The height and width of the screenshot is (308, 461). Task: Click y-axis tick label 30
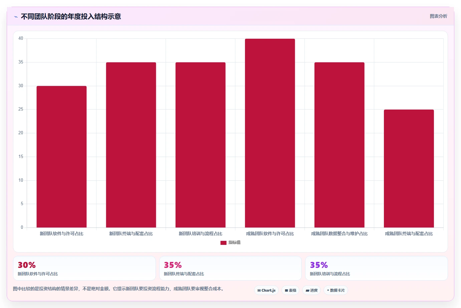21,86
